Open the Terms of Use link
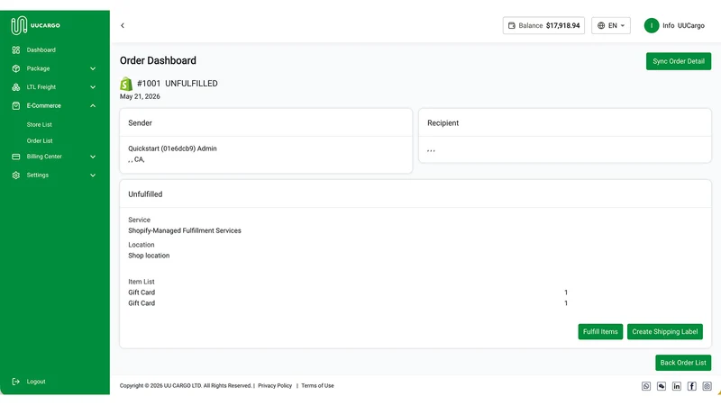Screen dimensions: 721x405 317,386
